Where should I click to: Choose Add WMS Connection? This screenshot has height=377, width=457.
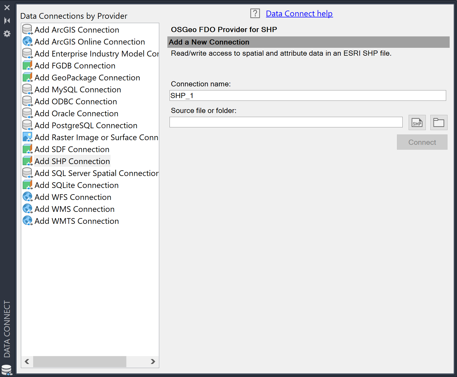[74, 209]
